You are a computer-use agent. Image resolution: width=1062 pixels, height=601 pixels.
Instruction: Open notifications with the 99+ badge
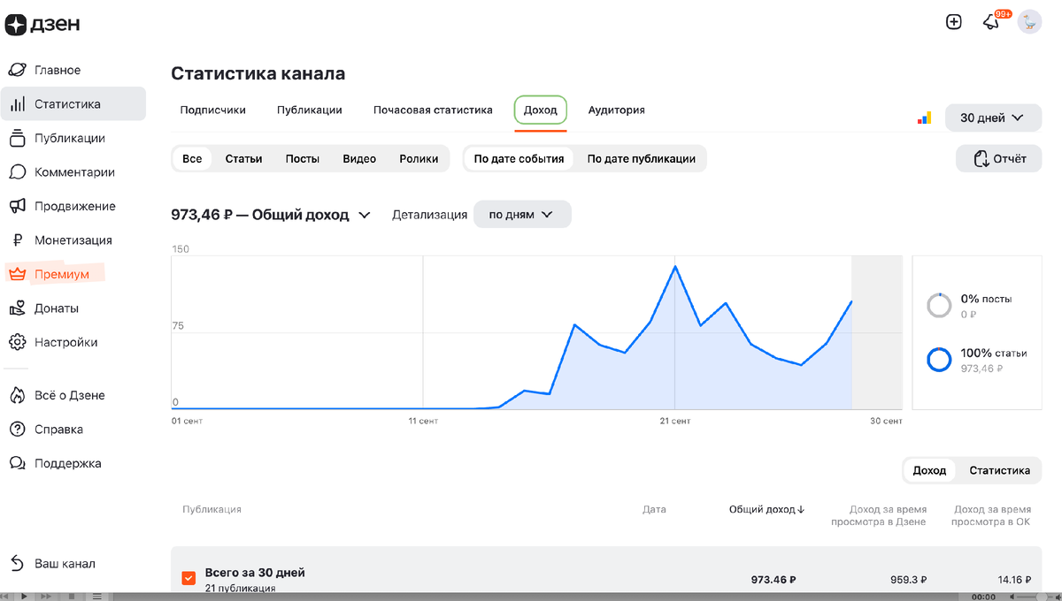[x=993, y=22]
